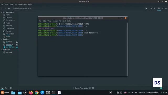Viewport: 168px width, 95px height.
Task: Open terminal View menu
Action: (49, 21)
